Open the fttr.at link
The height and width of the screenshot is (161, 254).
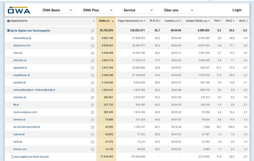(16, 105)
